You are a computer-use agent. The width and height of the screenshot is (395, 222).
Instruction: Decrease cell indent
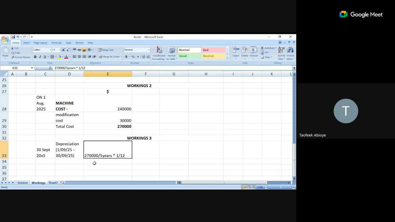click(x=89, y=57)
